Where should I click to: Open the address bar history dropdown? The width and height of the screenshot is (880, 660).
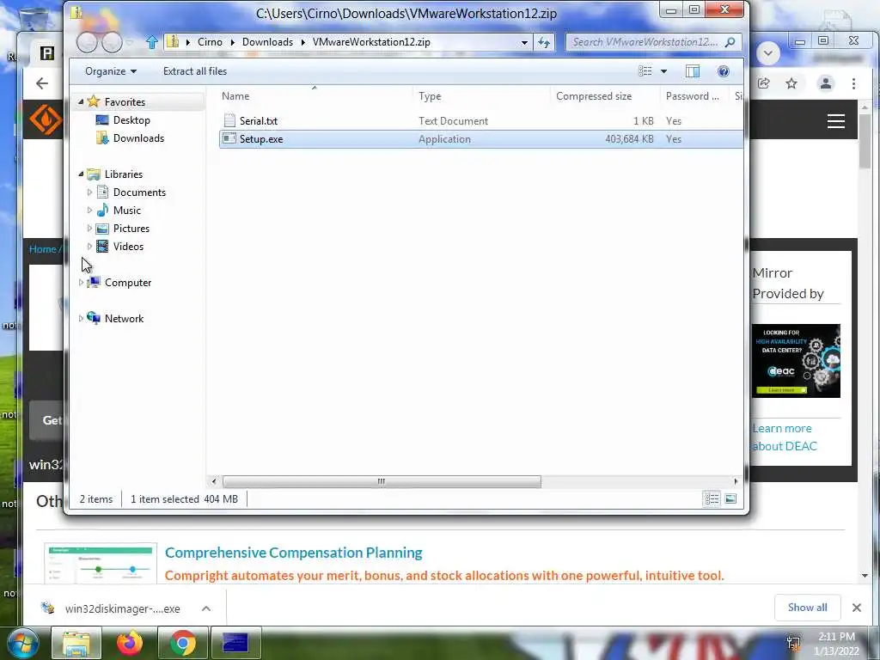[524, 42]
